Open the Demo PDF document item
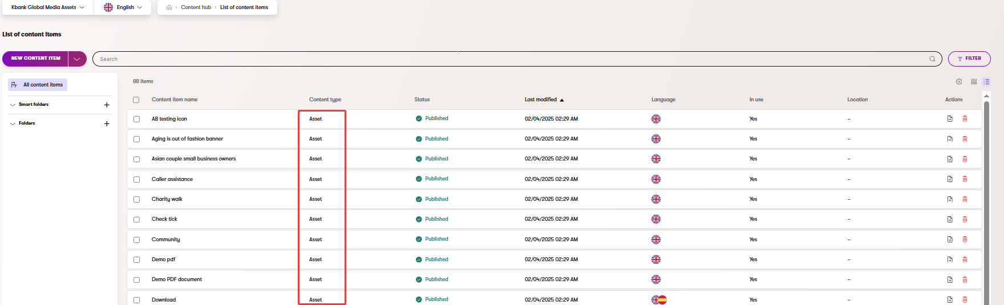This screenshot has width=1004, height=305. pyautogui.click(x=177, y=279)
